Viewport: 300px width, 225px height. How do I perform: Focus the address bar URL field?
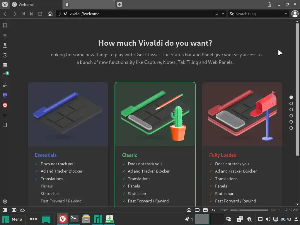pyautogui.click(x=141, y=14)
